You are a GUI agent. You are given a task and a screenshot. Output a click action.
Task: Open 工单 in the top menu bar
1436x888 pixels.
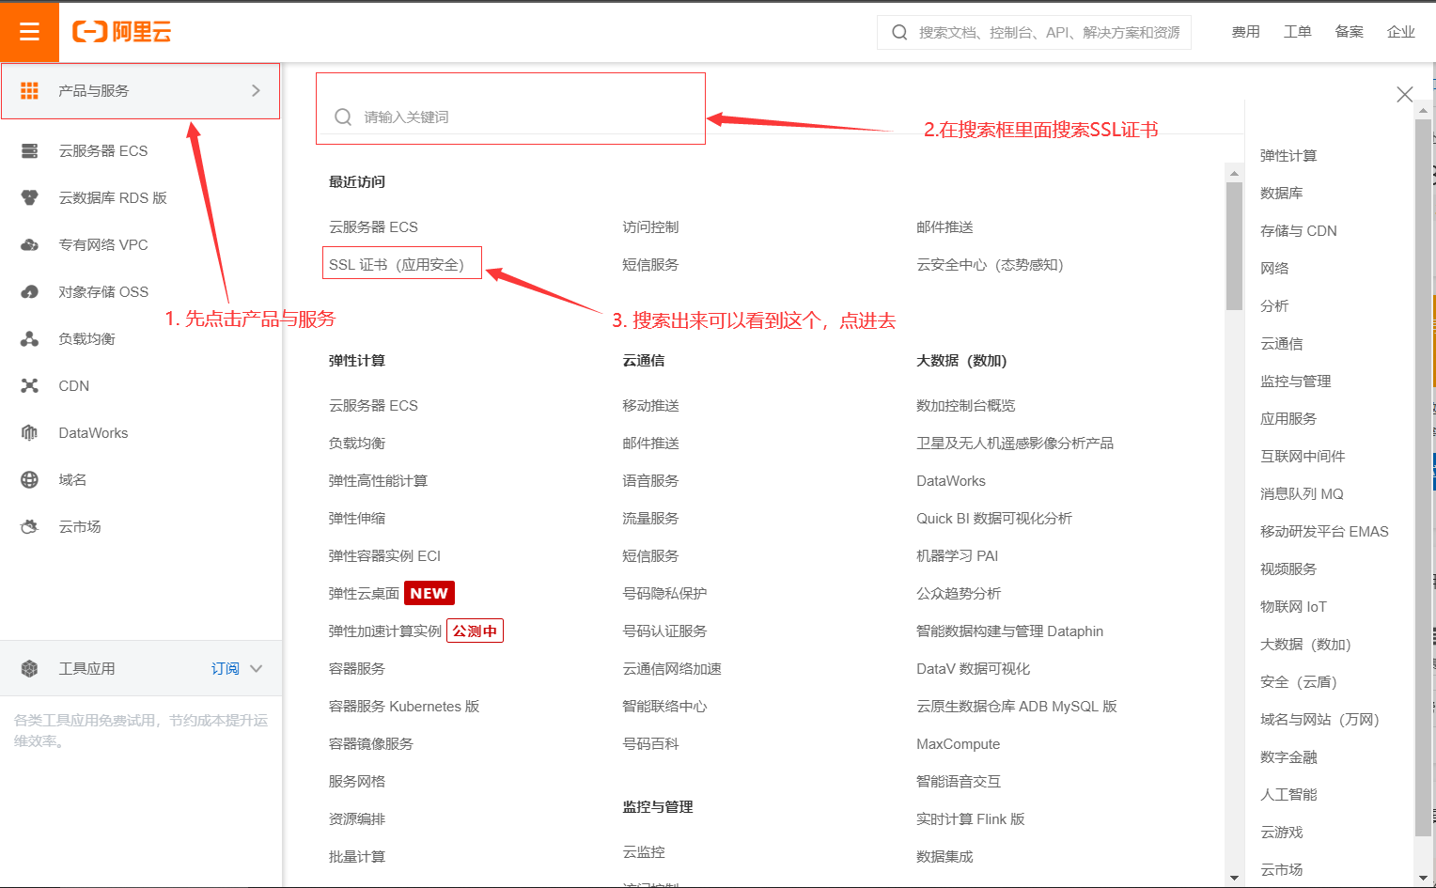pyautogui.click(x=1297, y=31)
